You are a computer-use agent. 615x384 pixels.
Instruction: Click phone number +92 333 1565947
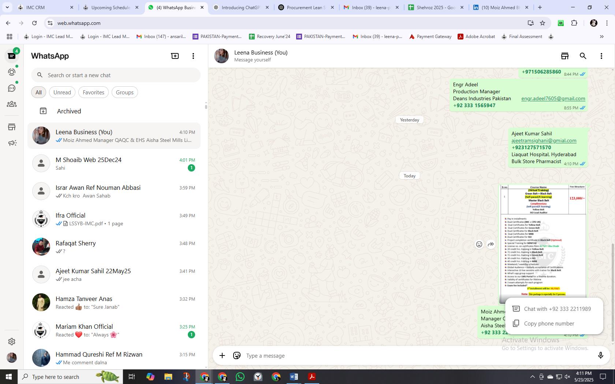click(474, 105)
